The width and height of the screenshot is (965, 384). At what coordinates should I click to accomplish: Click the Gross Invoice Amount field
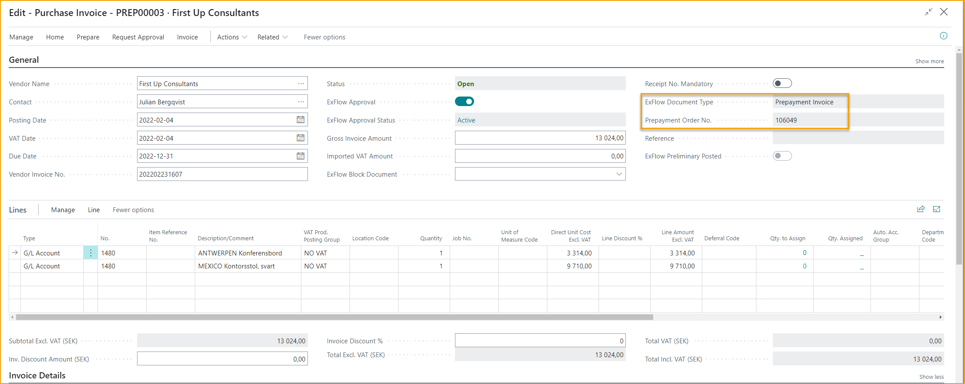540,138
